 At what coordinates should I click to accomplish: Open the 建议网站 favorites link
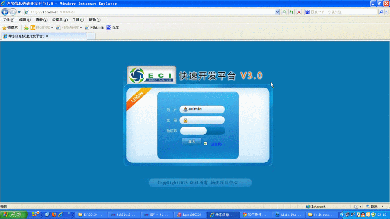click(x=40, y=28)
